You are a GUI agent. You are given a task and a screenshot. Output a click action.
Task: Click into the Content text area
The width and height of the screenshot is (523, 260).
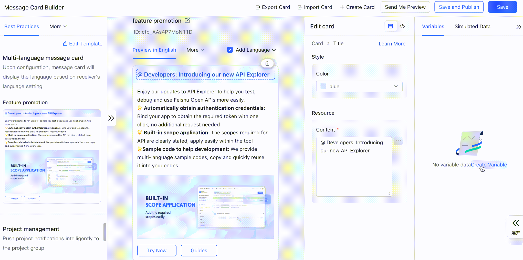pyautogui.click(x=354, y=167)
